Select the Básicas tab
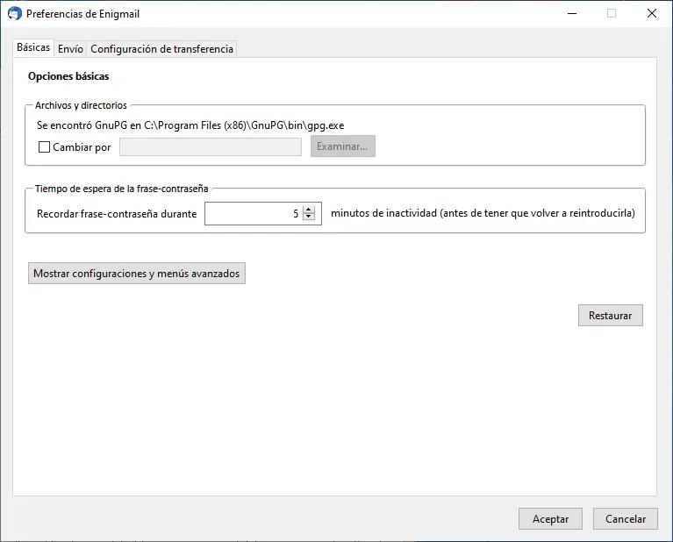The height and width of the screenshot is (542, 673). (x=33, y=48)
